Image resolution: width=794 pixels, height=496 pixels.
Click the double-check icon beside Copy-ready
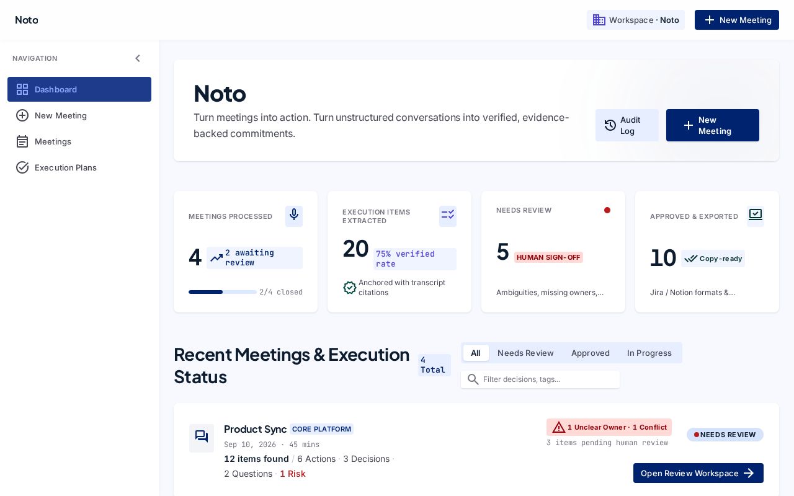691,259
